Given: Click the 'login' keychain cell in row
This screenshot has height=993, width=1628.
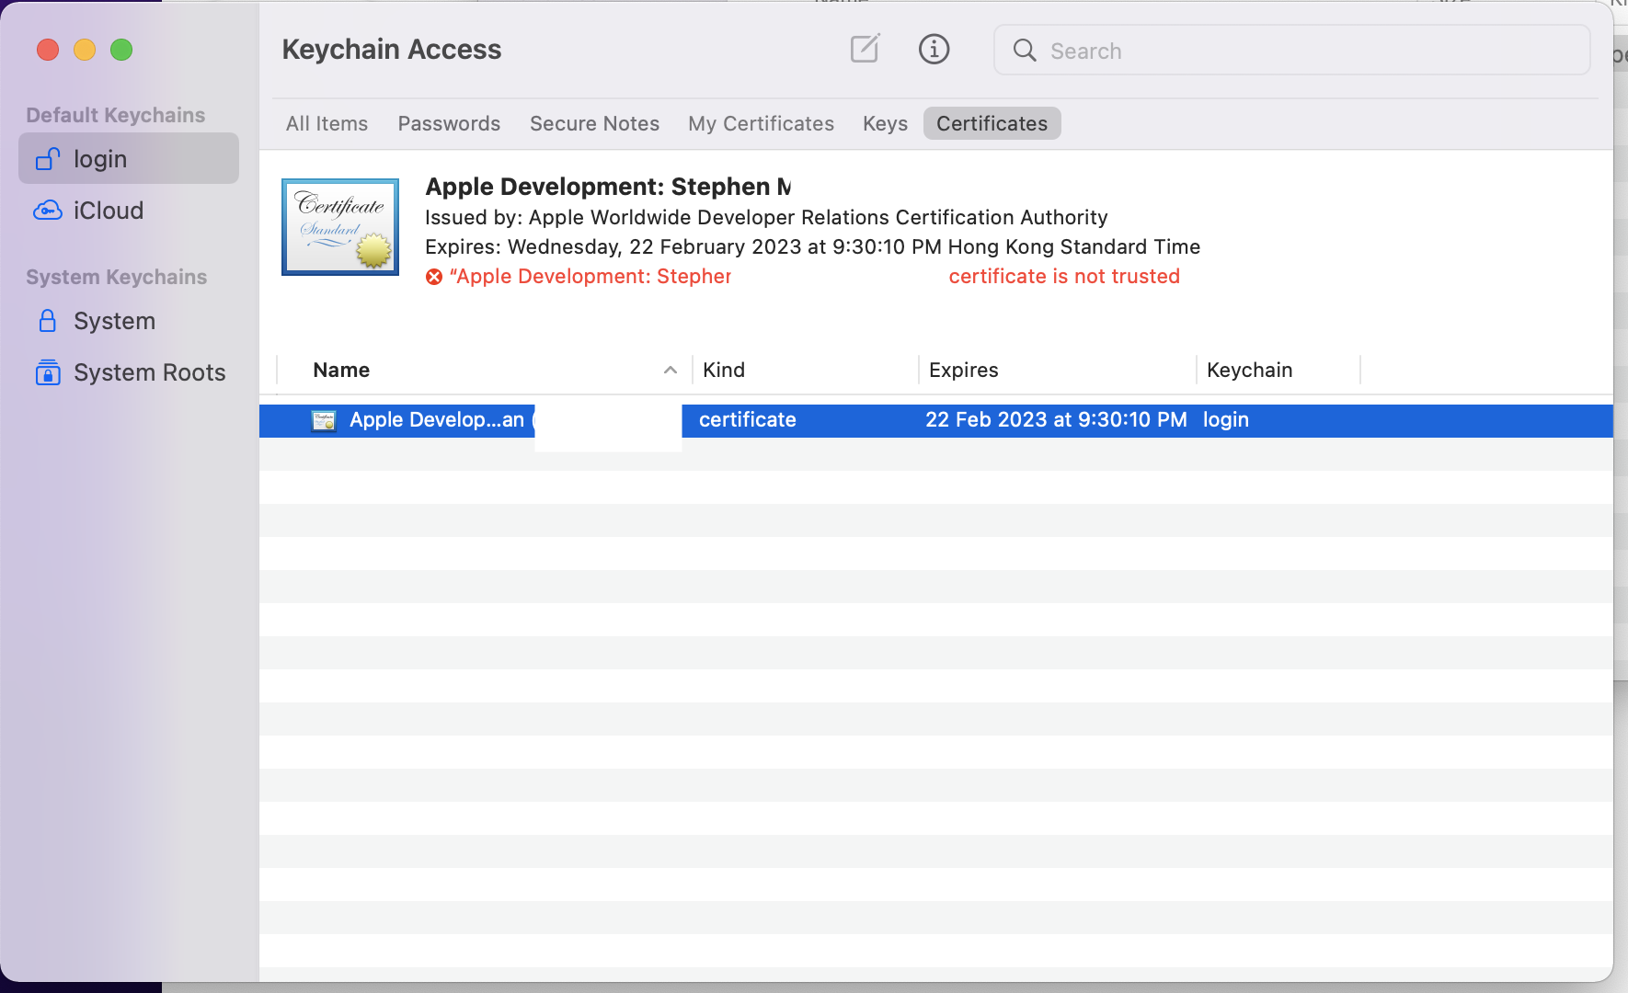Looking at the screenshot, I should [1226, 420].
